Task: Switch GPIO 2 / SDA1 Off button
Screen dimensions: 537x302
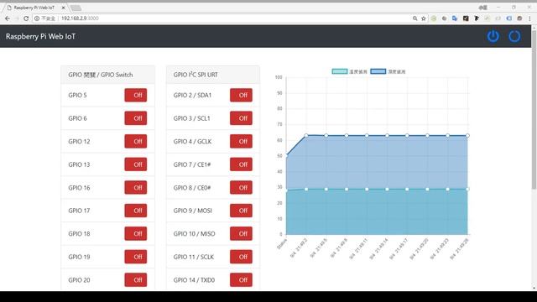Action: (x=241, y=95)
